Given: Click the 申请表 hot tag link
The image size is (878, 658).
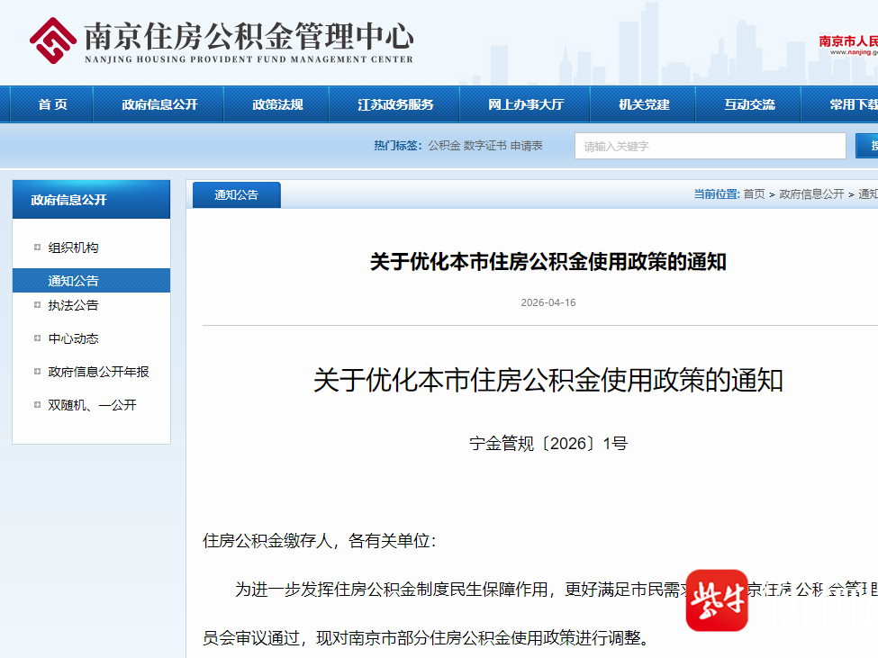Looking at the screenshot, I should (527, 146).
